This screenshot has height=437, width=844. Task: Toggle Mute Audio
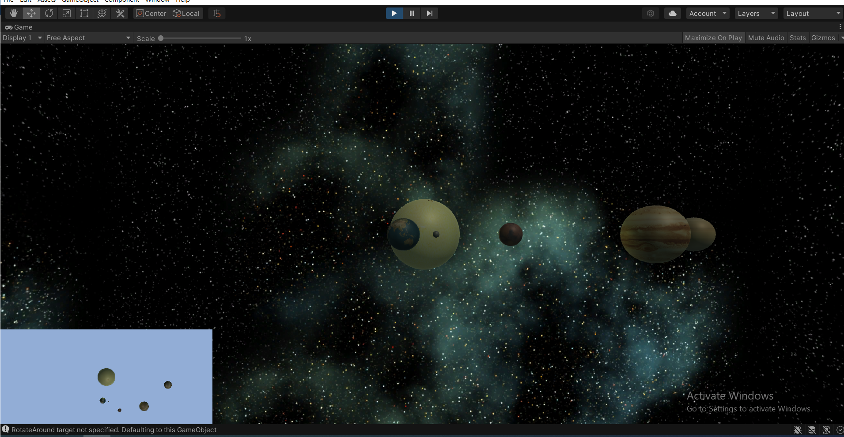[x=766, y=38]
